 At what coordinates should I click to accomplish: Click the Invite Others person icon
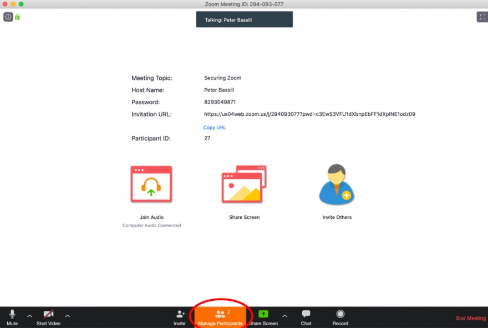[x=337, y=184]
